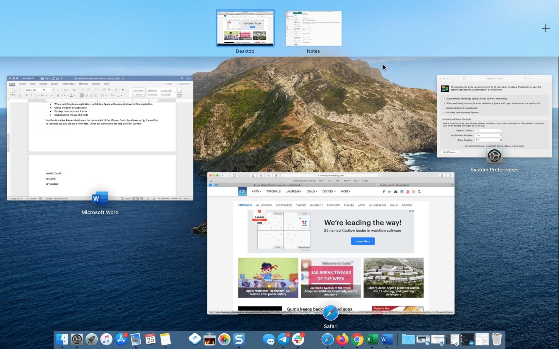Click the Undo icon in Word's toolbar
The height and width of the screenshot is (349, 559).
47,78
